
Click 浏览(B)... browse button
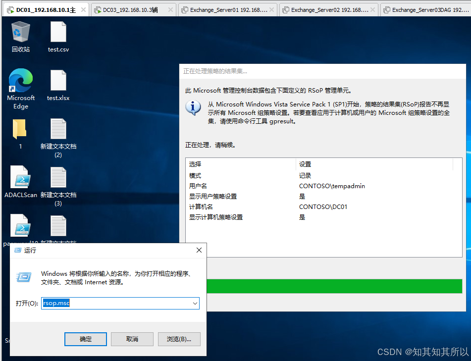(179, 339)
